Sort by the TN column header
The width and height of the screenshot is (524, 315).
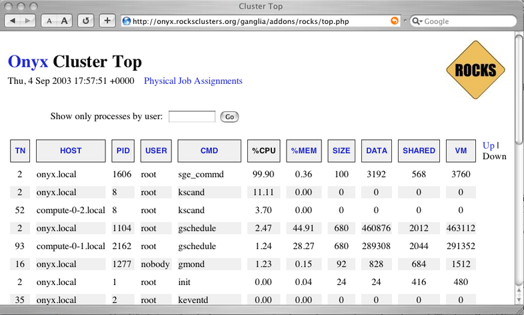click(20, 151)
